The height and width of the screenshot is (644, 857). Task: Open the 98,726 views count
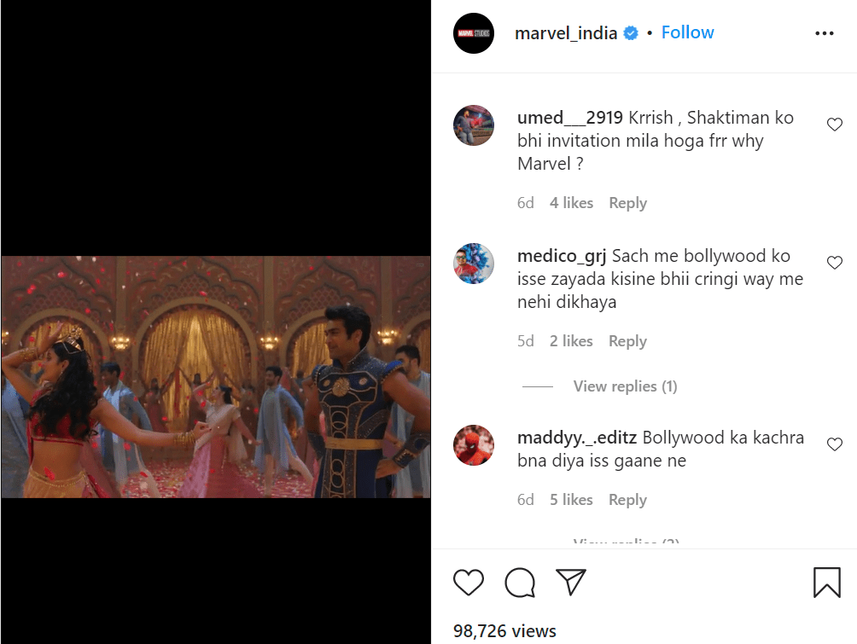pos(505,631)
